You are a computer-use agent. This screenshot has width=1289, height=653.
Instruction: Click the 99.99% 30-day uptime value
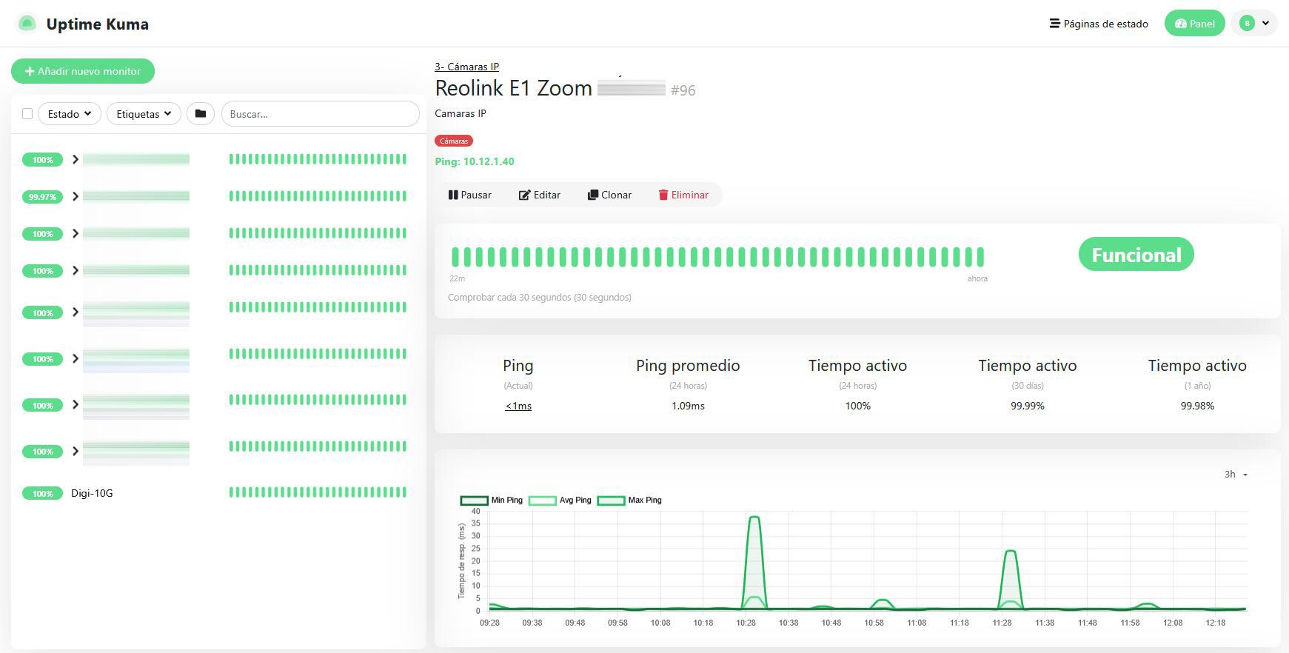pos(1028,406)
